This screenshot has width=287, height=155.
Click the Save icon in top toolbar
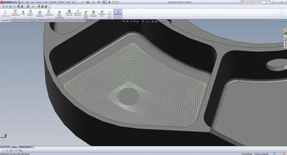tap(88, 2)
